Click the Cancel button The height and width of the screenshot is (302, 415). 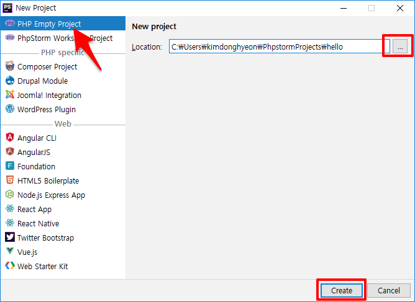click(x=388, y=290)
